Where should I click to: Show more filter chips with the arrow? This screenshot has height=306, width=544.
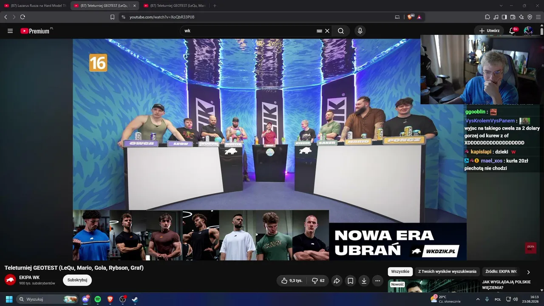tap(528, 272)
